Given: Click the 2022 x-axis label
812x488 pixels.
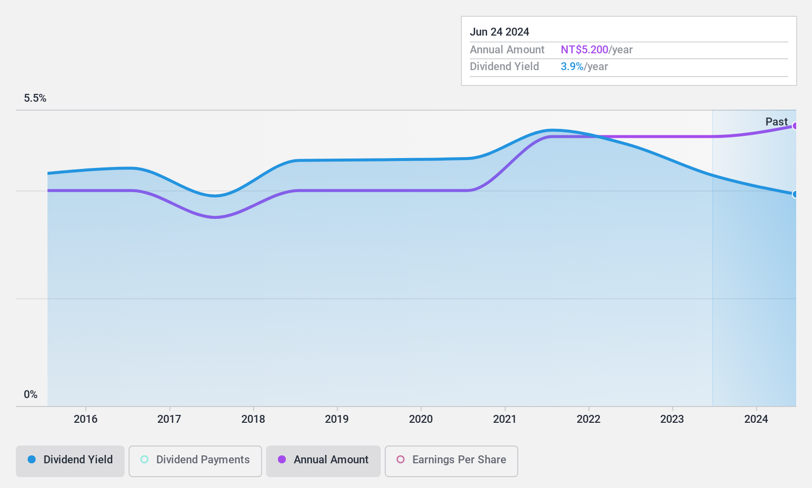Looking at the screenshot, I should [x=588, y=419].
